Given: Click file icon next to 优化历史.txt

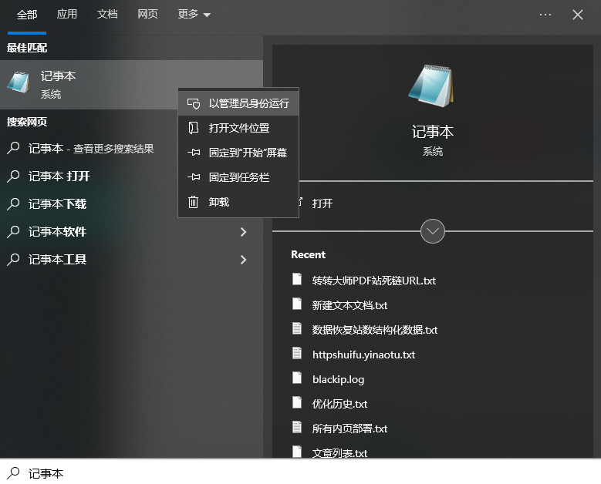Looking at the screenshot, I should click(297, 402).
